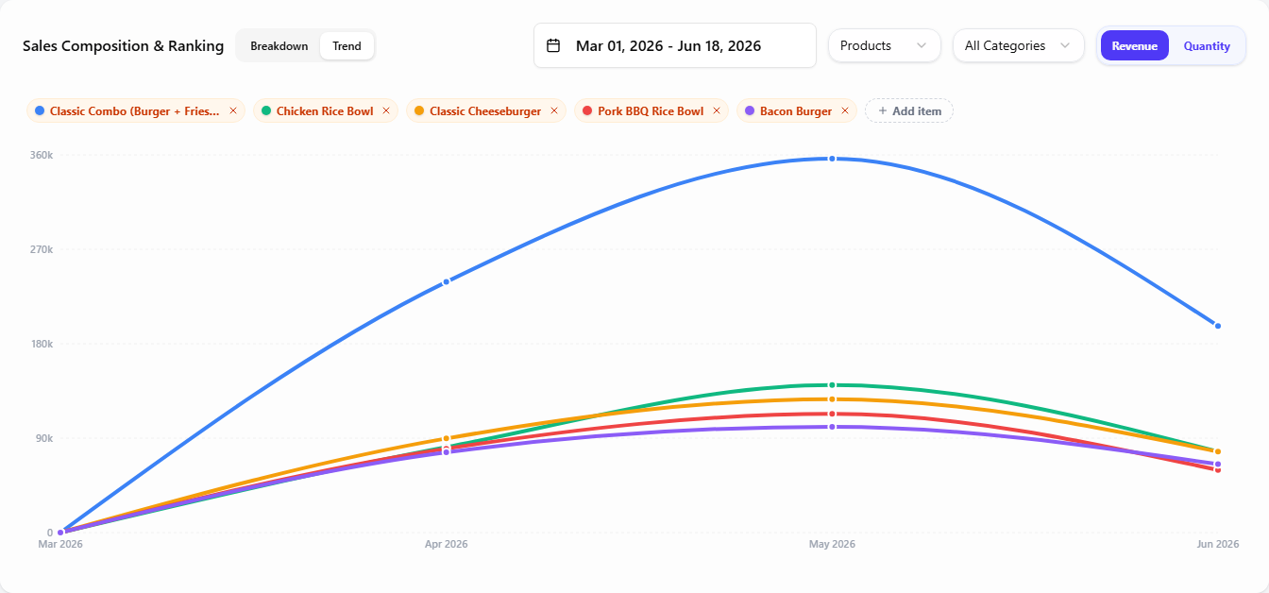Click the Bacon Burger chip label
The image size is (1269, 593).
pos(796,111)
